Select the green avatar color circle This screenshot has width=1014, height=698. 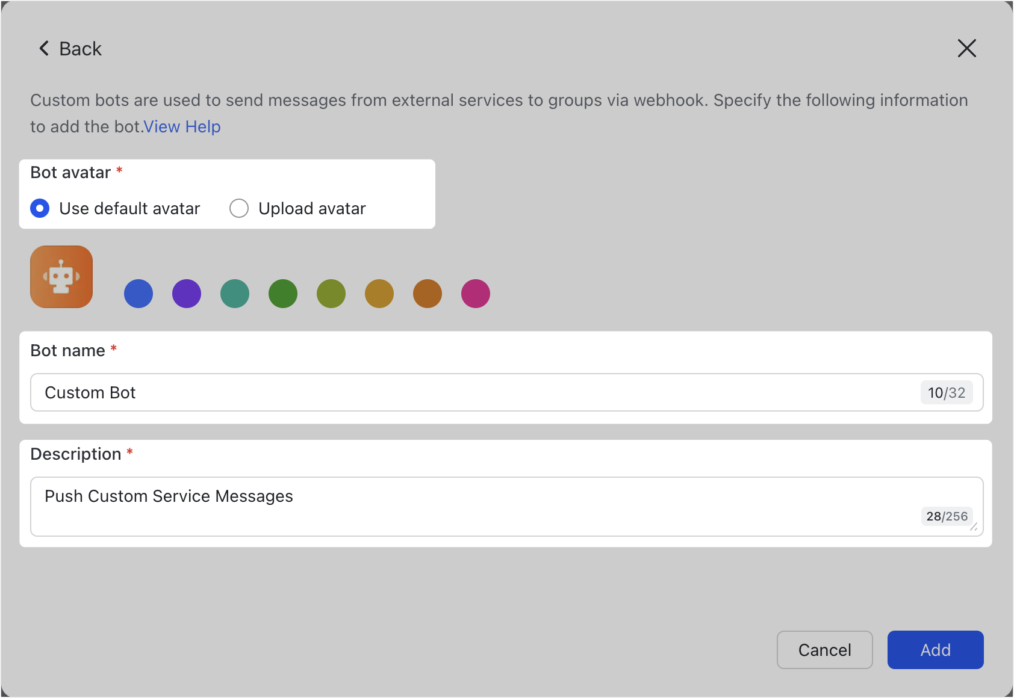(x=283, y=294)
